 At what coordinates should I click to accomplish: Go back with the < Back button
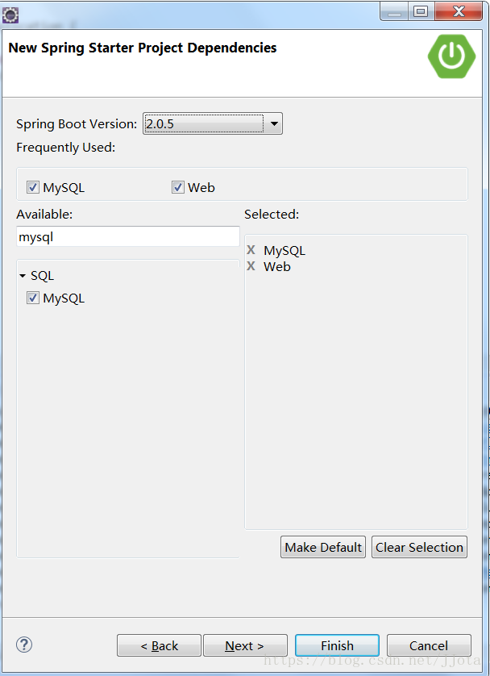click(159, 645)
